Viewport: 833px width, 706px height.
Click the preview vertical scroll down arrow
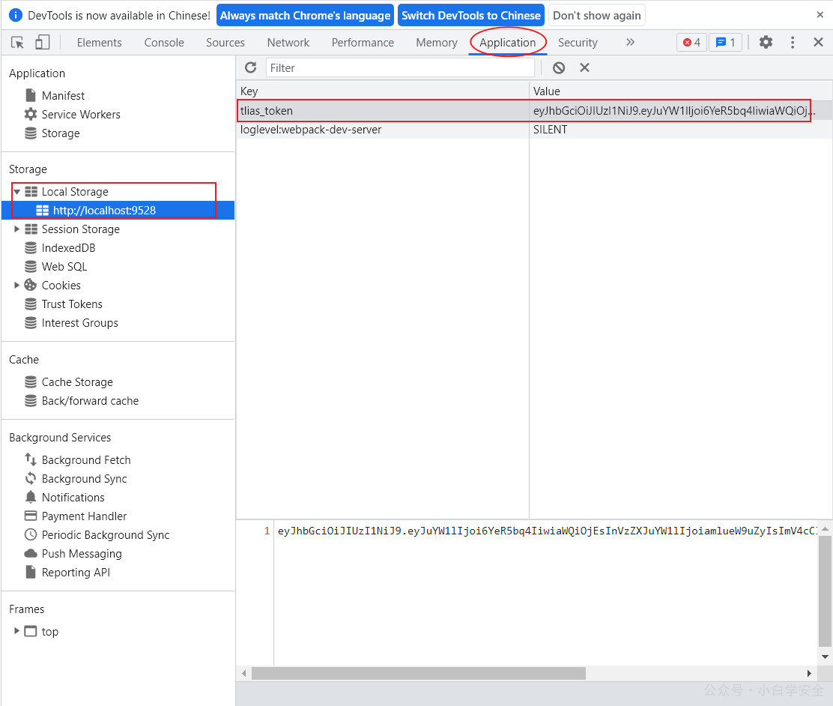(x=825, y=657)
